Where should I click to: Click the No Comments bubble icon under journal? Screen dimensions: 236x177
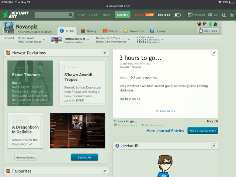coord(115,125)
